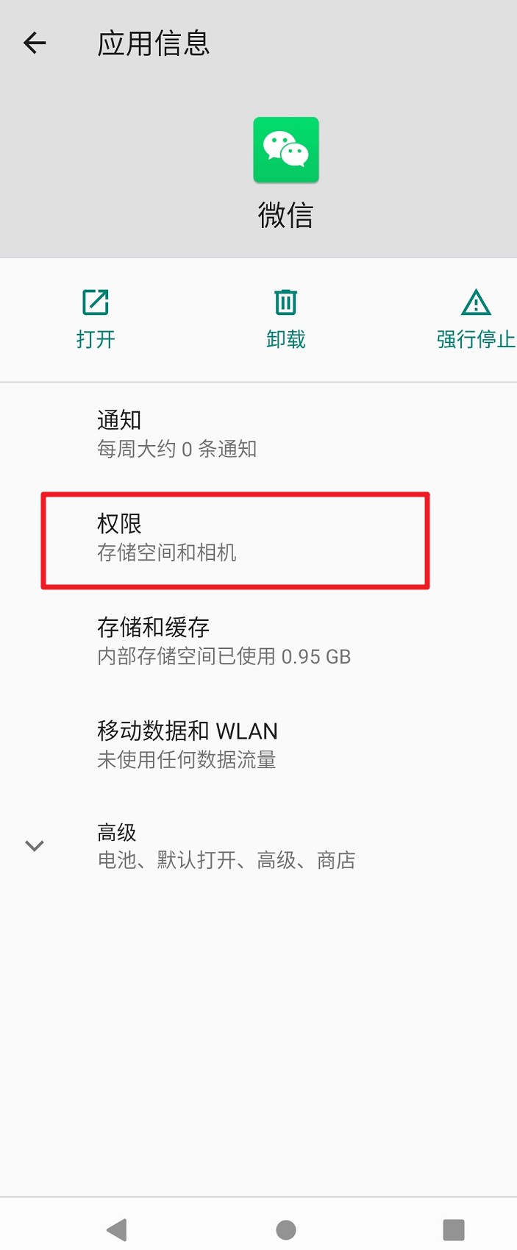Tap the 卸载 trash icon
Screen dimensions: 517x1250
pos(286,302)
